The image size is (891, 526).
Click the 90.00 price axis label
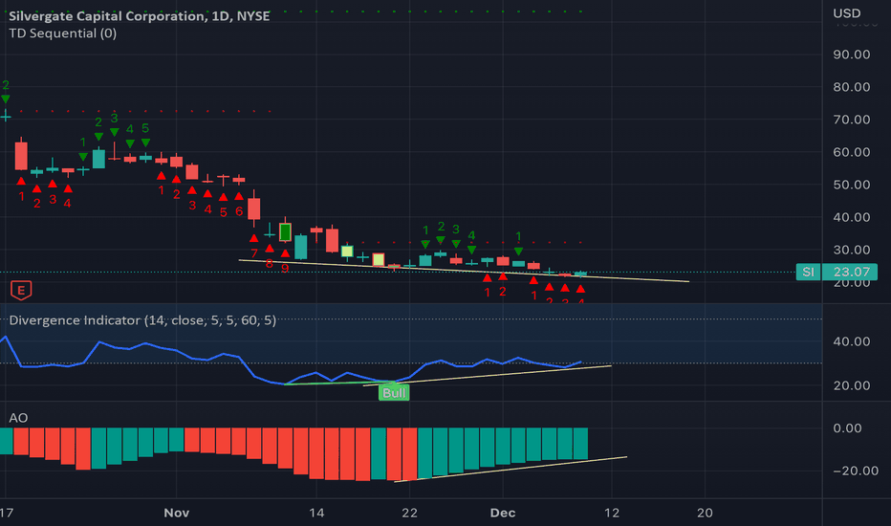pos(851,55)
